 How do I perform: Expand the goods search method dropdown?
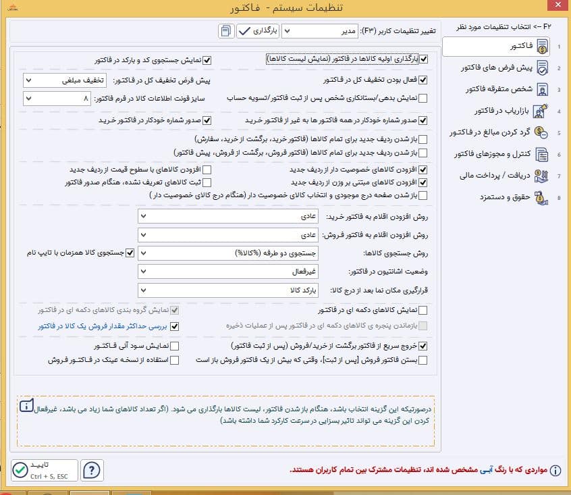228,253
